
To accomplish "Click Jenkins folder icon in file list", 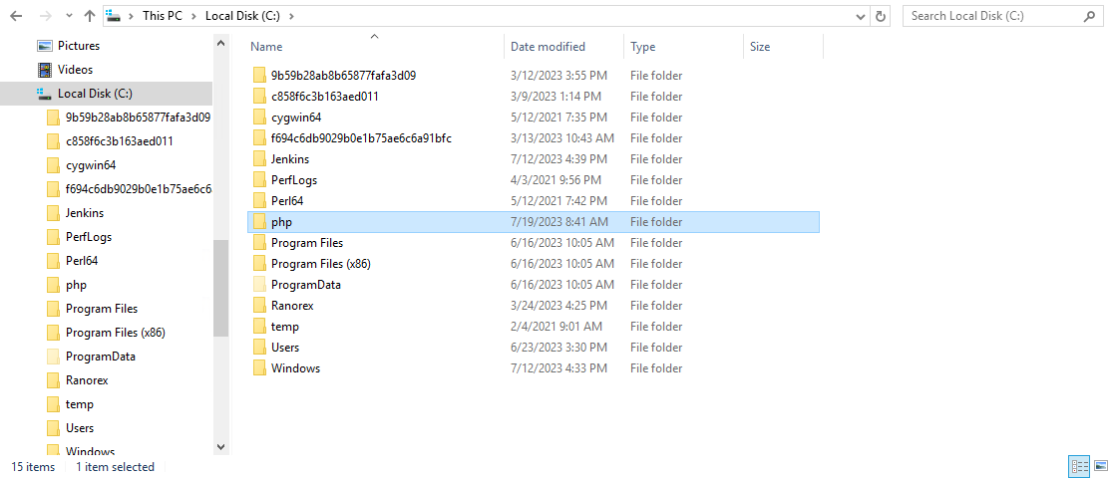I will [x=259, y=159].
